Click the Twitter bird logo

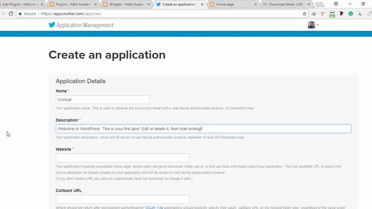[52, 24]
